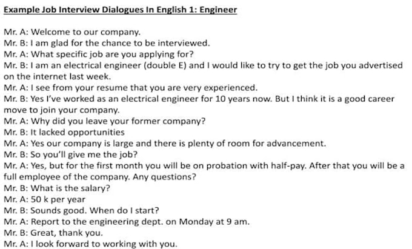Screen dimensions: 412x249
Task: Click the text 'on the internet last week'
Action: [x=58, y=76]
